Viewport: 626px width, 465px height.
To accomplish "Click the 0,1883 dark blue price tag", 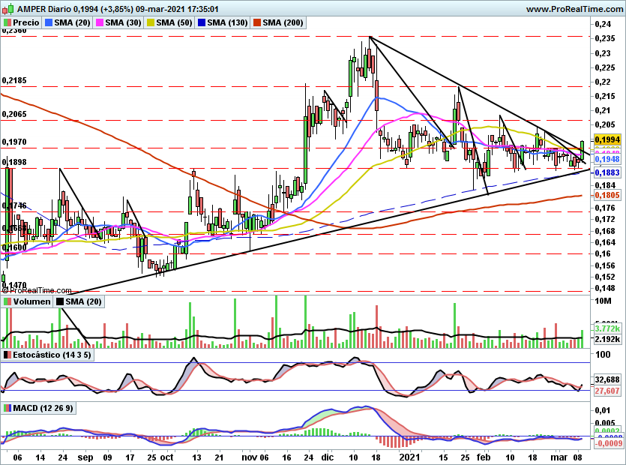I will [606, 172].
